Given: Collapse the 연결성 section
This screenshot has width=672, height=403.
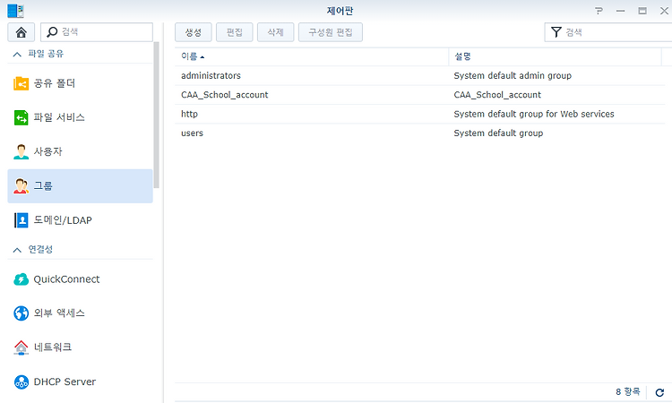Looking at the screenshot, I should 17,250.
